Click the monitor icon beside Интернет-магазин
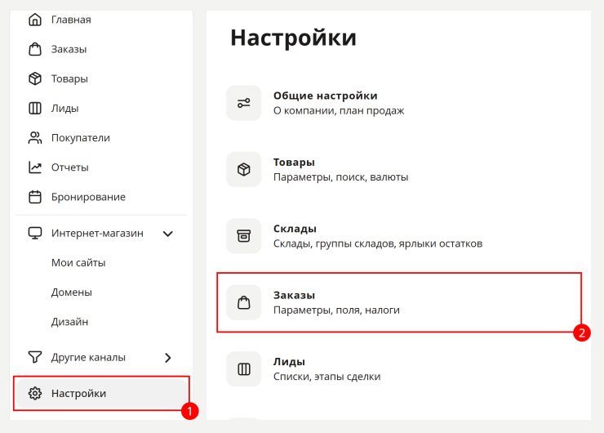 click(35, 233)
